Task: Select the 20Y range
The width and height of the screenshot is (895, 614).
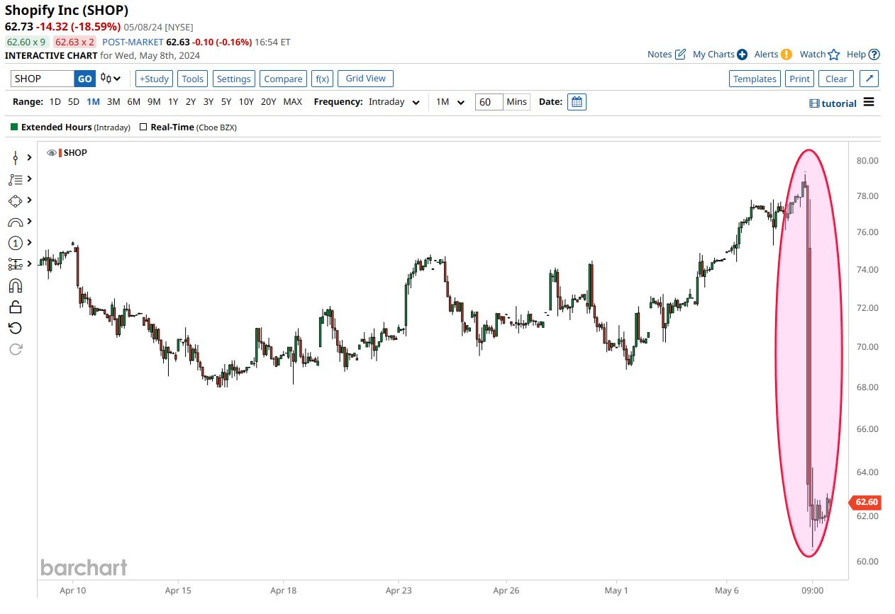Action: click(x=269, y=102)
